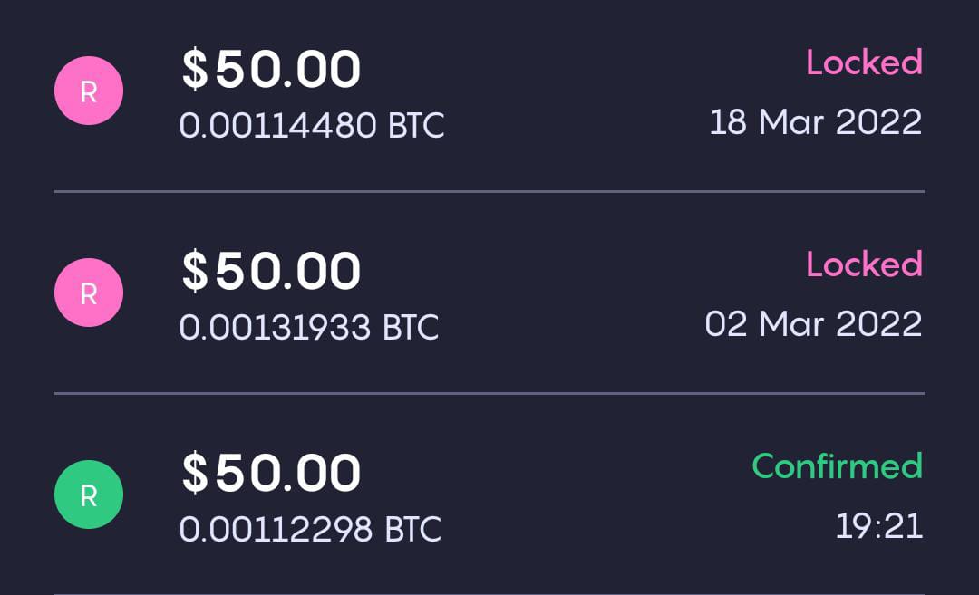Select the pink R icon for 02 Mar transaction
The height and width of the screenshot is (595, 979).
(88, 292)
